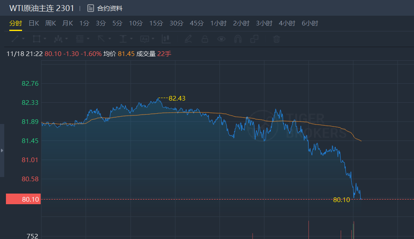Select the 6小时 interval
This screenshot has height=239, width=414.
pyautogui.click(x=310, y=23)
